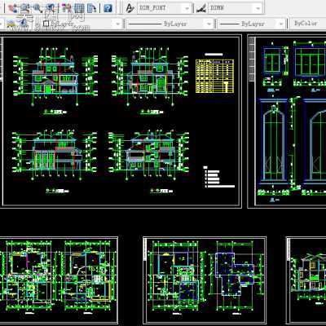
Task: Click the Text Style icon beside DIM_FONT
Action: point(130,8)
